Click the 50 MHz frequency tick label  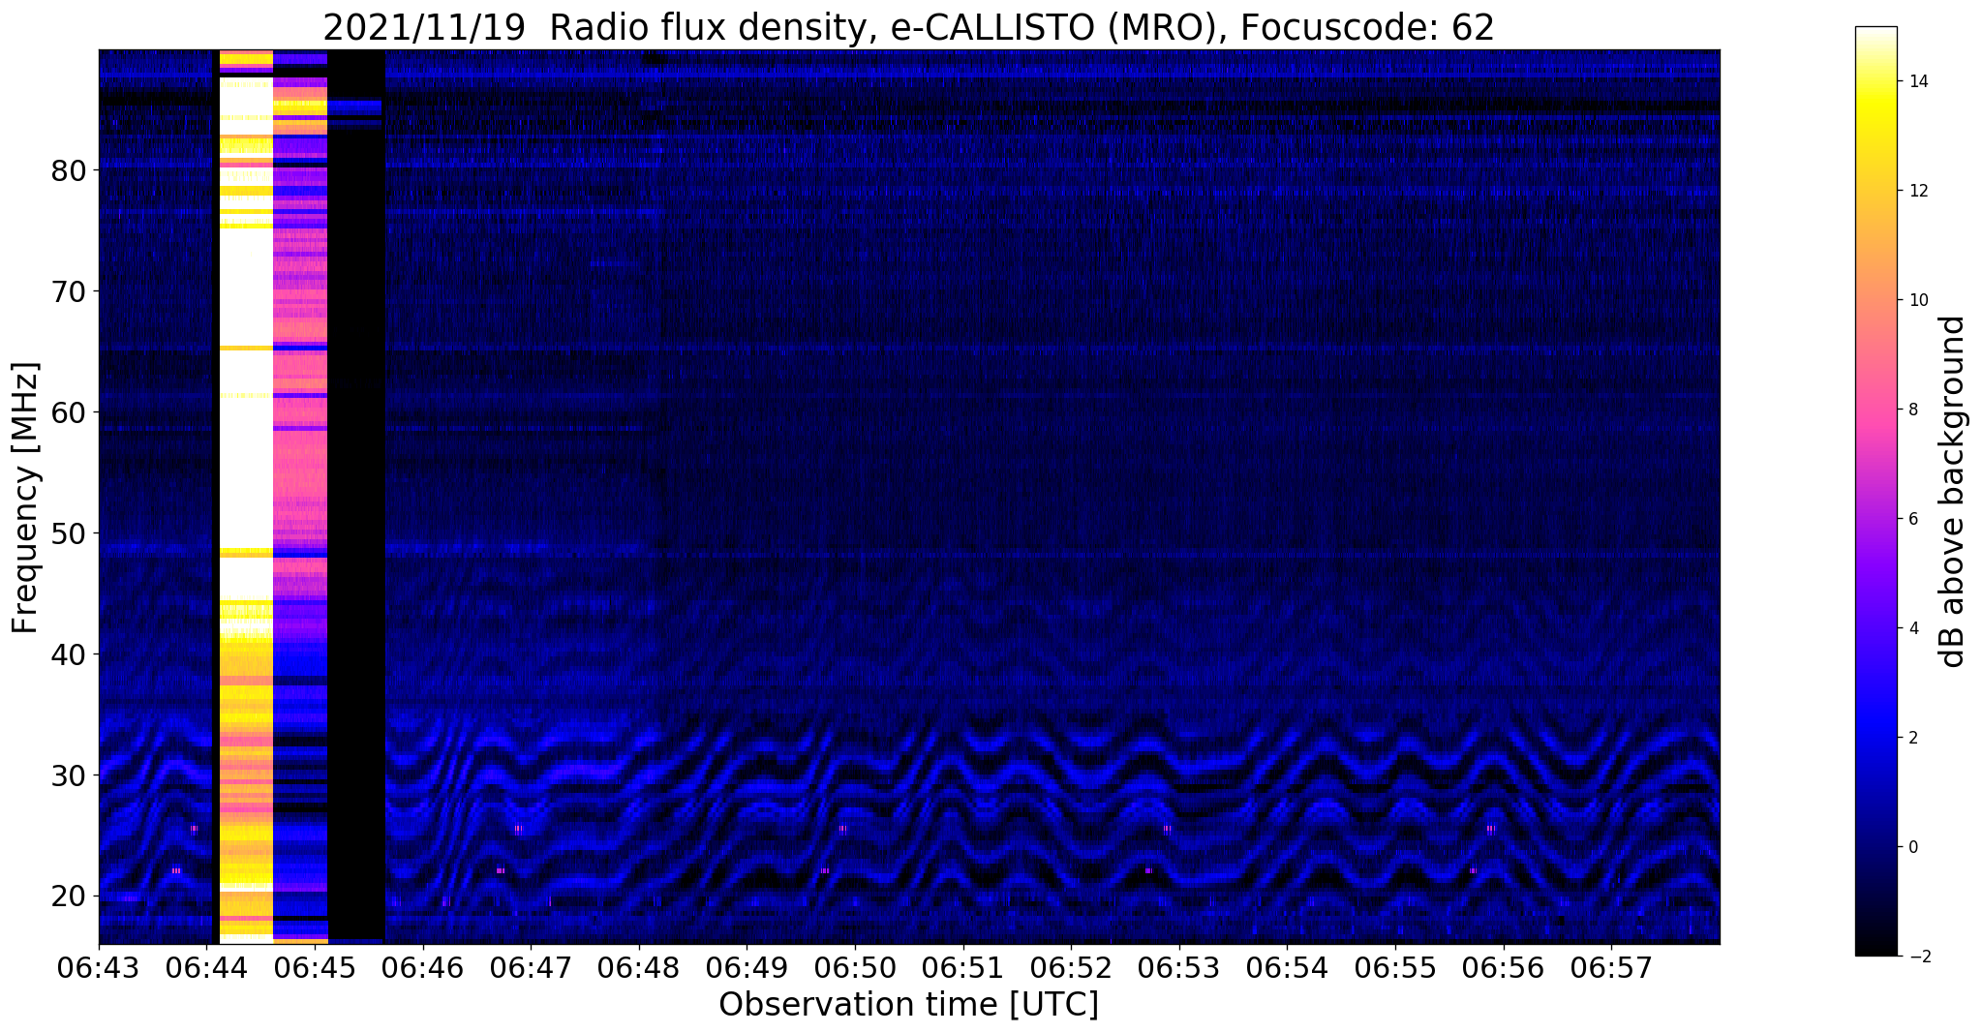pyautogui.click(x=70, y=533)
